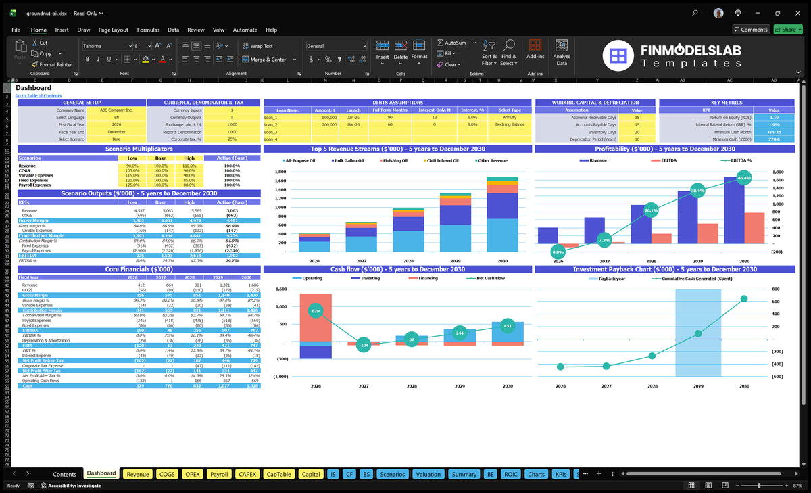
Task: Click the Decrease Font Size icon
Action: [169, 46]
